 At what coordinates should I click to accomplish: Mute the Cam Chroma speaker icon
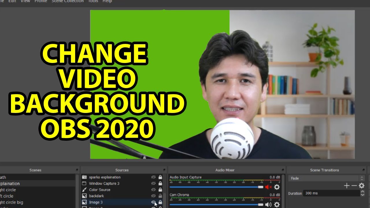tap(268, 205)
